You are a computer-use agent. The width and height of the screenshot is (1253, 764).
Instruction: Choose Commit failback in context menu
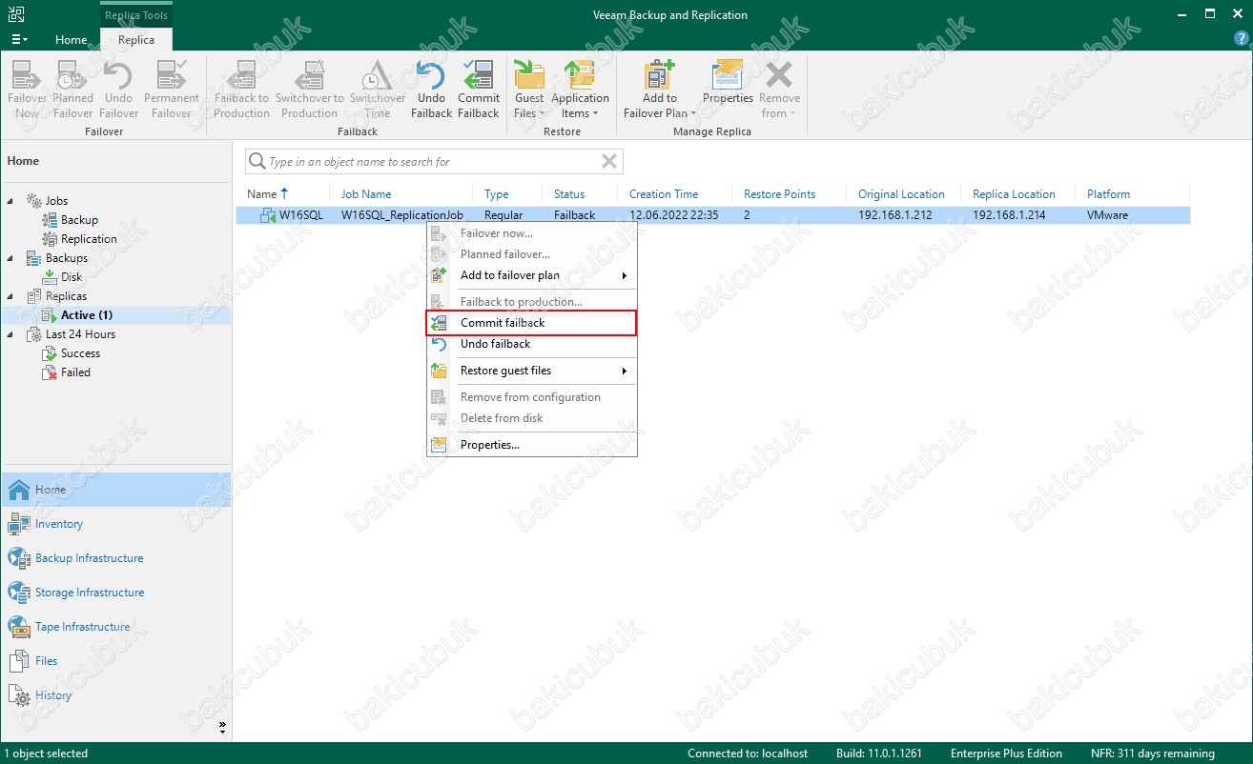click(531, 323)
